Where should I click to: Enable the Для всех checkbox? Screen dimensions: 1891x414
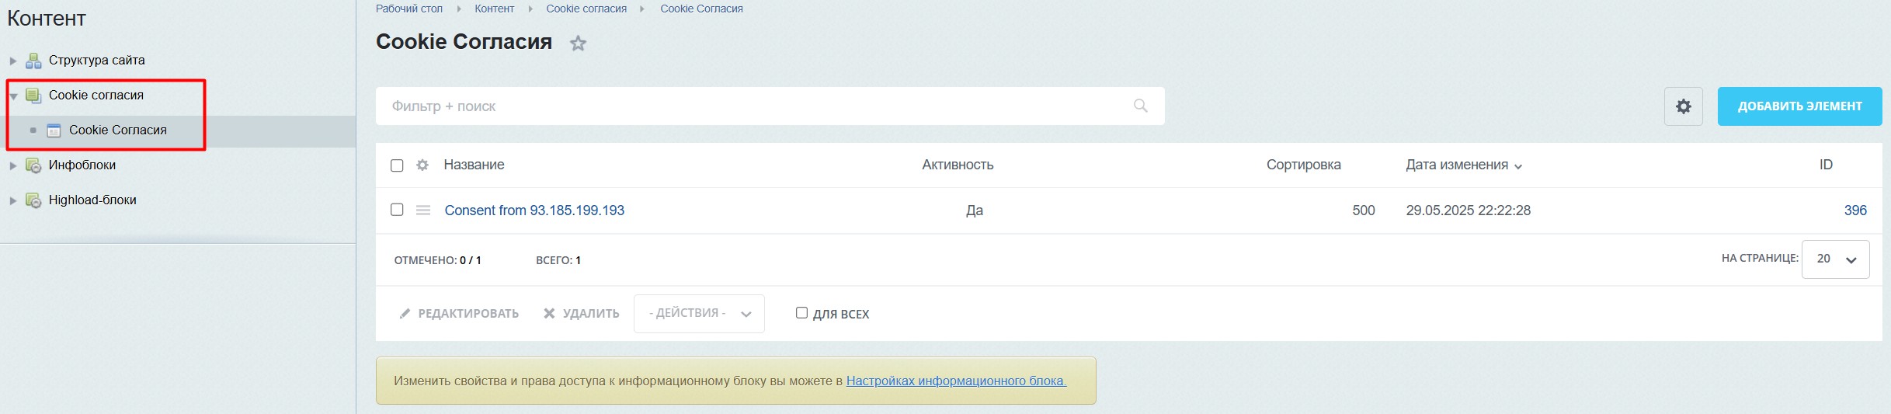[x=801, y=313]
